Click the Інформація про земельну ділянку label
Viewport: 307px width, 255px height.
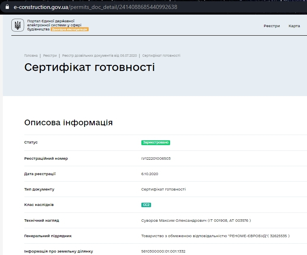click(x=59, y=251)
